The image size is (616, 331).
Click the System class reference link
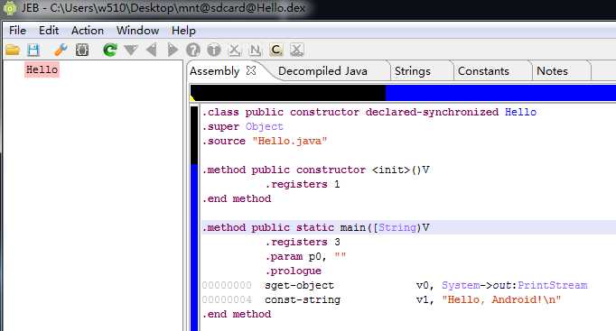(x=461, y=286)
